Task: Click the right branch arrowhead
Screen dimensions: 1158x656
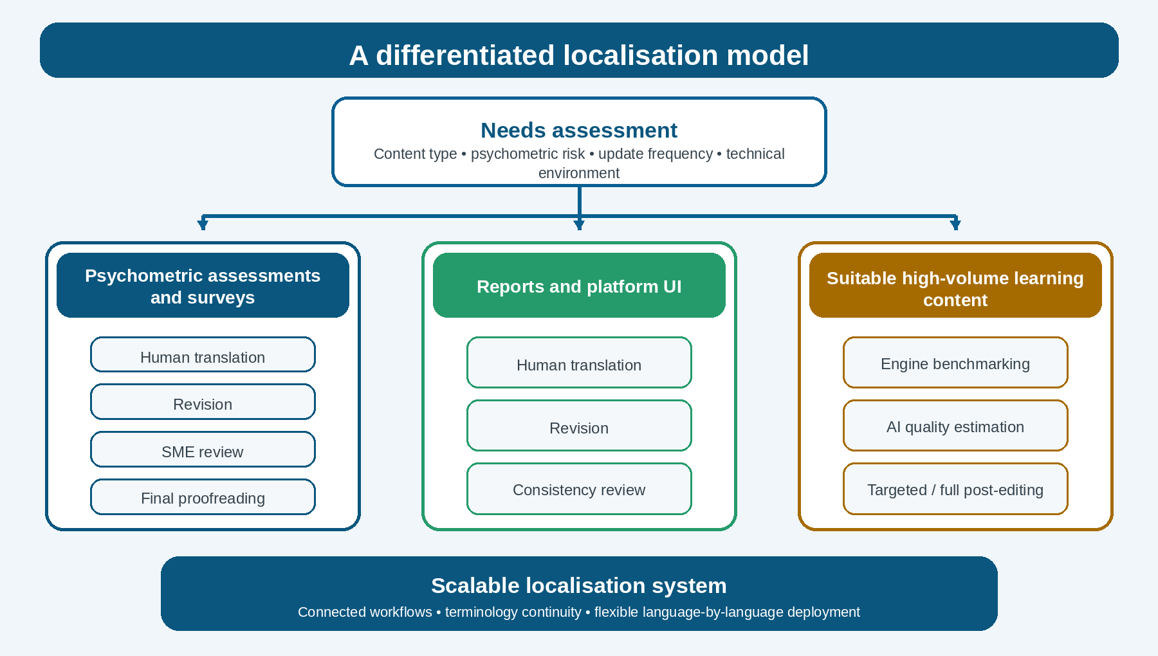Action: 955,224
